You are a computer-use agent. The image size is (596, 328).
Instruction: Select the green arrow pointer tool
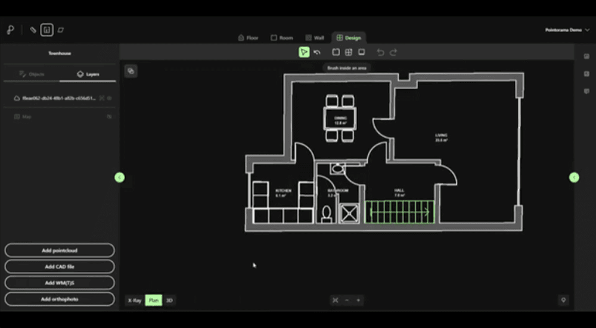pyautogui.click(x=304, y=52)
